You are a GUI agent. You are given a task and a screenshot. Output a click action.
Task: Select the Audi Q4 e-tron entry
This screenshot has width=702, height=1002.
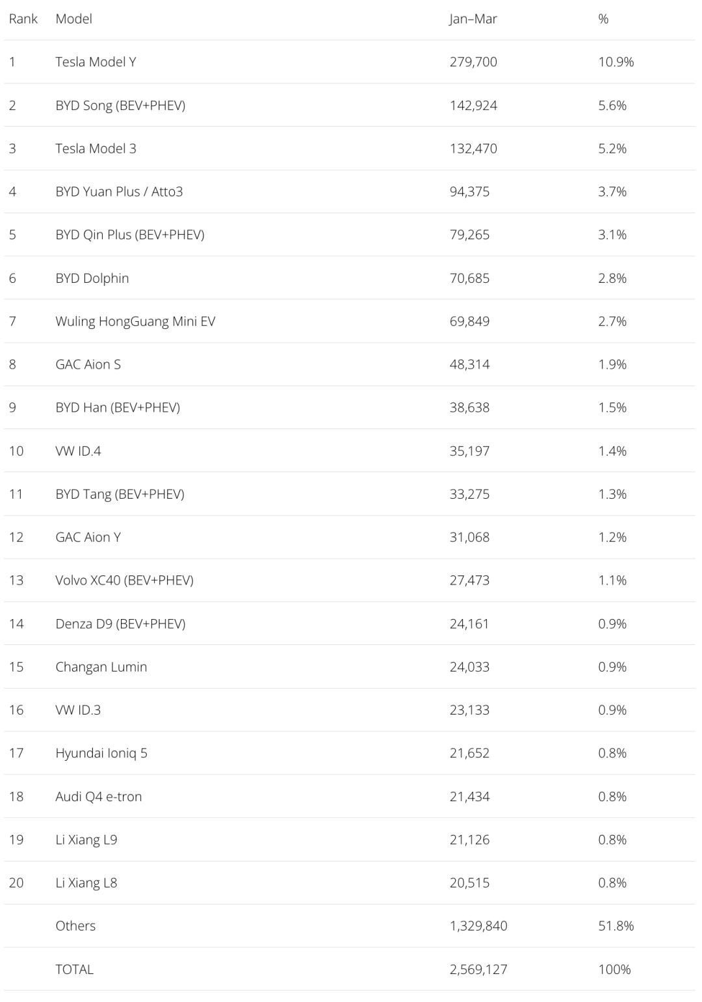[x=98, y=797]
